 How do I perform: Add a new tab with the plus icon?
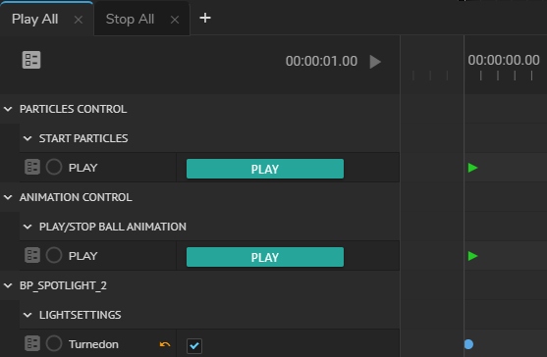tap(205, 18)
